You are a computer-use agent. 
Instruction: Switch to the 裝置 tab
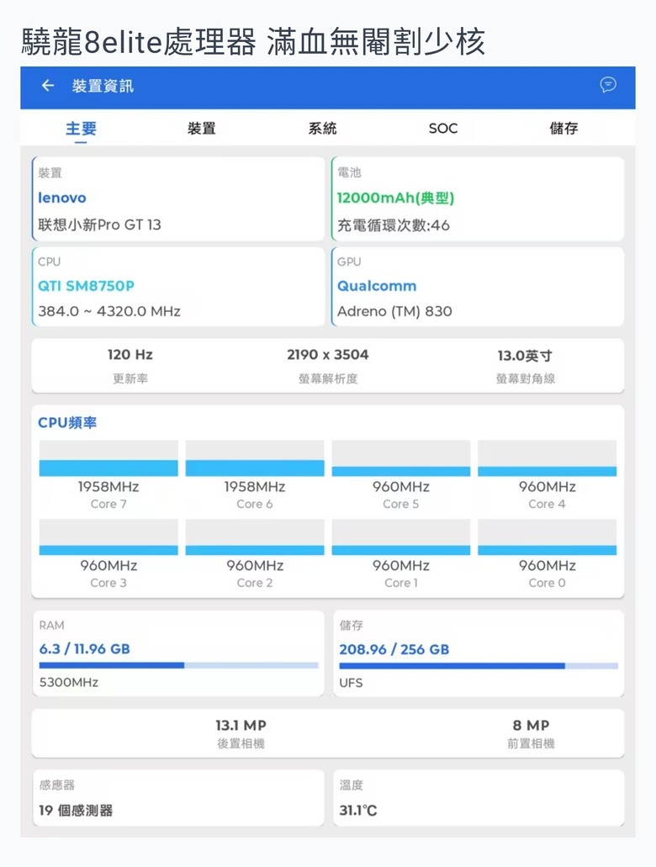[201, 129]
